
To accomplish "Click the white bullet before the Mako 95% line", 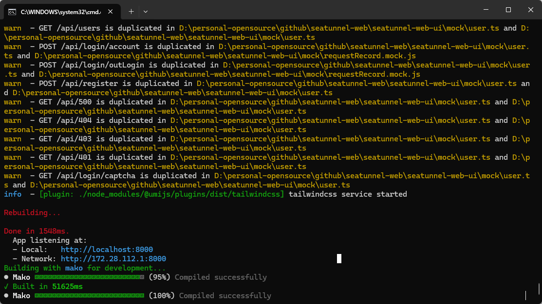I will pos(6,277).
